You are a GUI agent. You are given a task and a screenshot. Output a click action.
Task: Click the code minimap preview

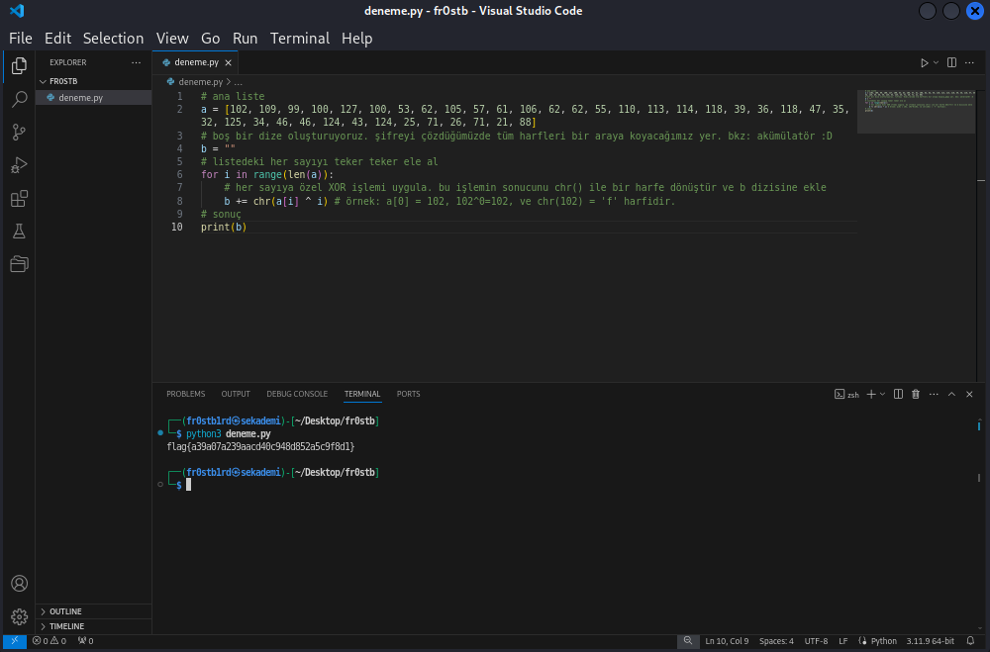pos(916,112)
